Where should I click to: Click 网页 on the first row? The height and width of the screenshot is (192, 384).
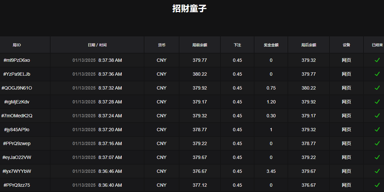[x=346, y=60]
